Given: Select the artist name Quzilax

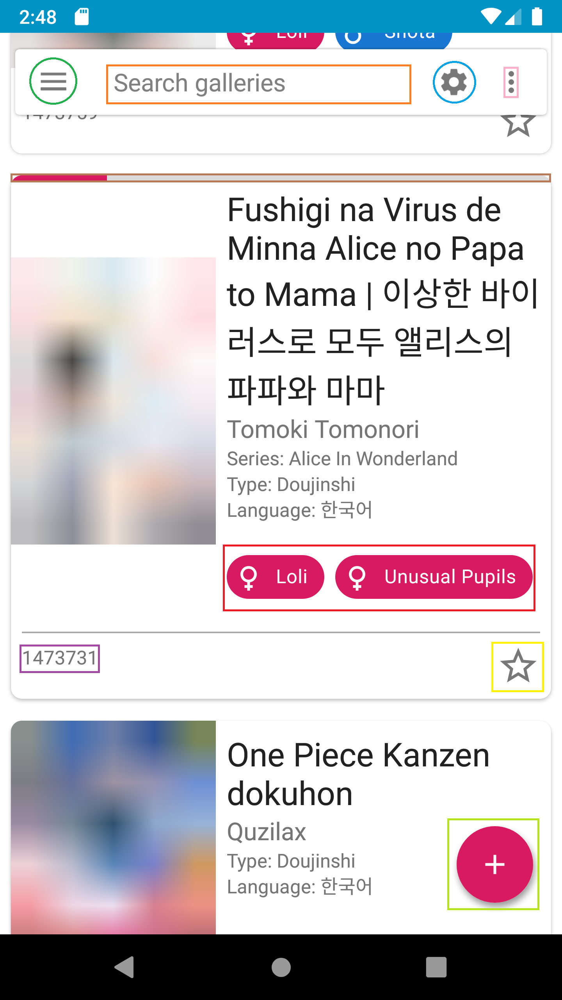Looking at the screenshot, I should click(x=267, y=832).
